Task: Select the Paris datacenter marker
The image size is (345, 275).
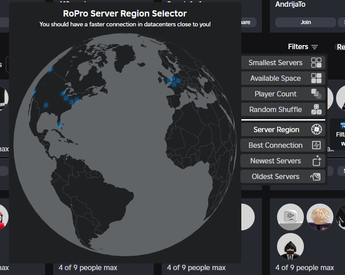Action: 174,84
